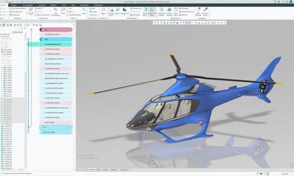Click the Hole feature tool
This screenshot has height=176, width=294.
92,9
